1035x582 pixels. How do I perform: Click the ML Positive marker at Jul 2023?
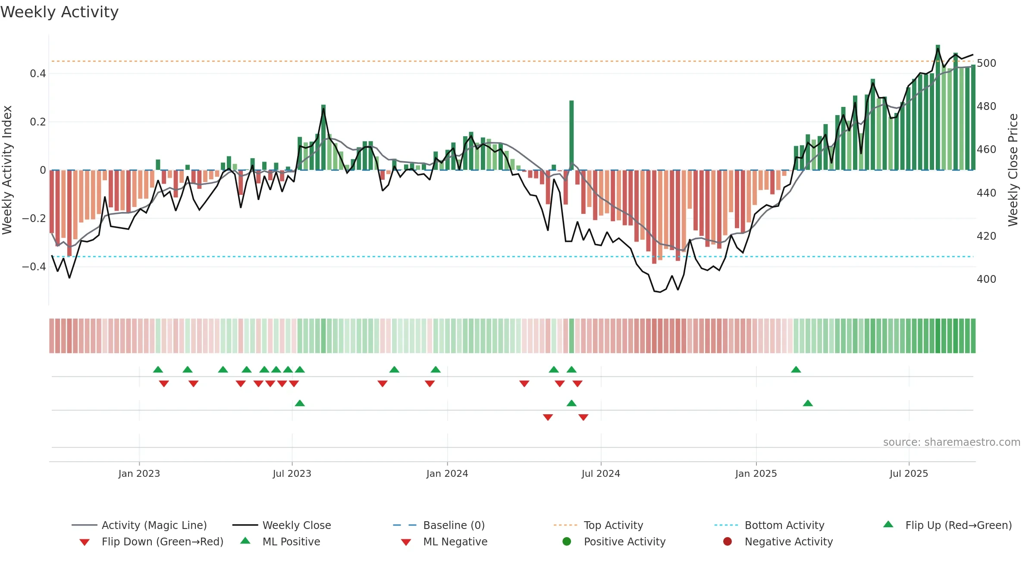pyautogui.click(x=300, y=403)
